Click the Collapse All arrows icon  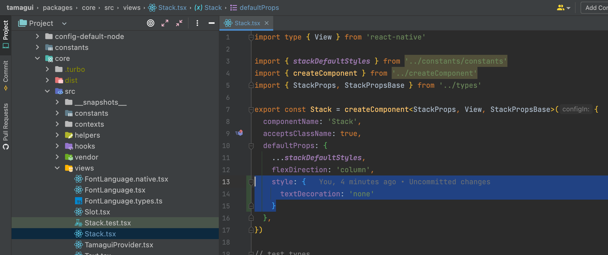pos(179,23)
